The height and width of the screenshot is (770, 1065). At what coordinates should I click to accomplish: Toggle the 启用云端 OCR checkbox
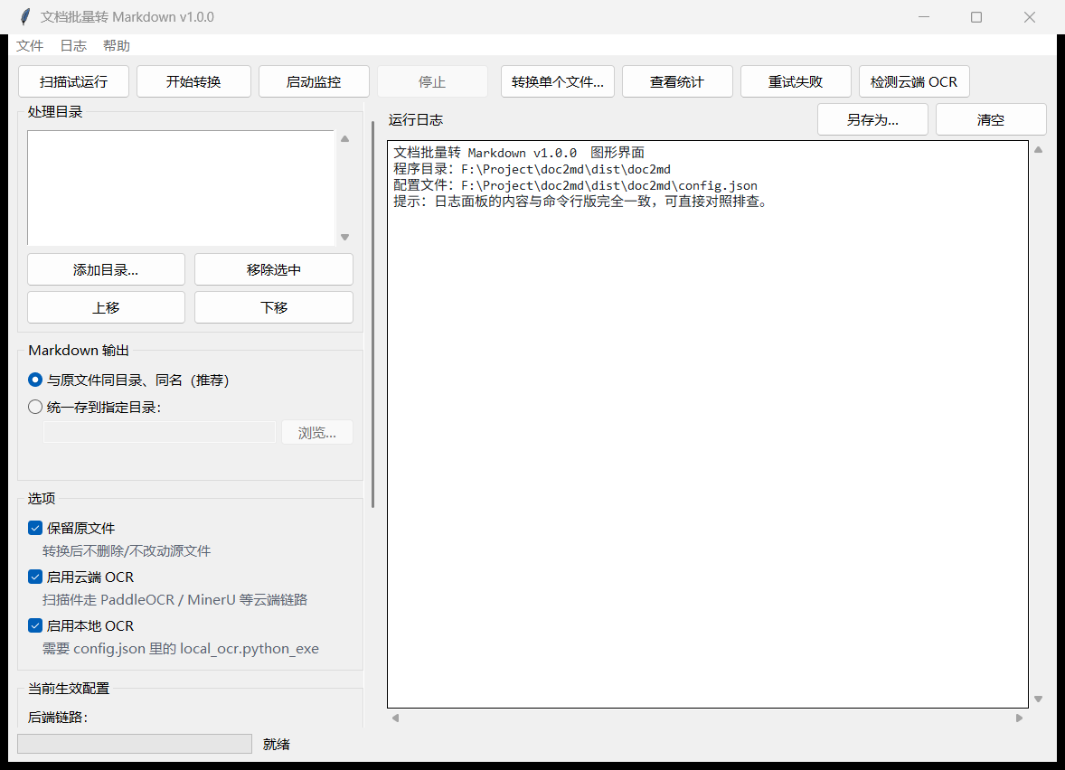pos(80,577)
